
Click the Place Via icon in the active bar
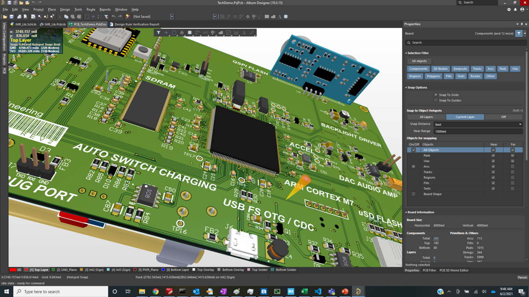(213, 32)
